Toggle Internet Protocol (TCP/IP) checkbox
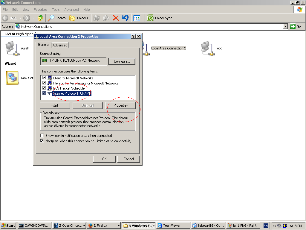Image resolution: width=306 pixels, height=230 pixels. 44,93
